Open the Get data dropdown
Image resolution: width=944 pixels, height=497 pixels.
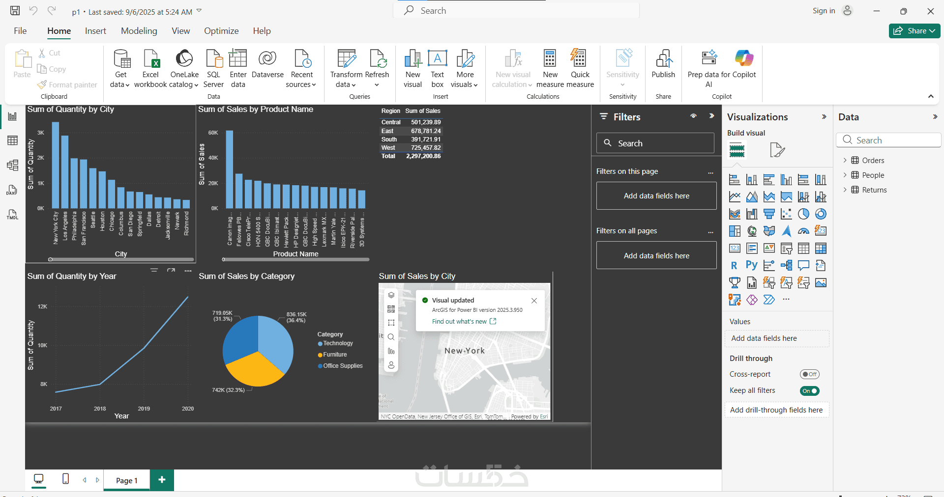tap(120, 69)
